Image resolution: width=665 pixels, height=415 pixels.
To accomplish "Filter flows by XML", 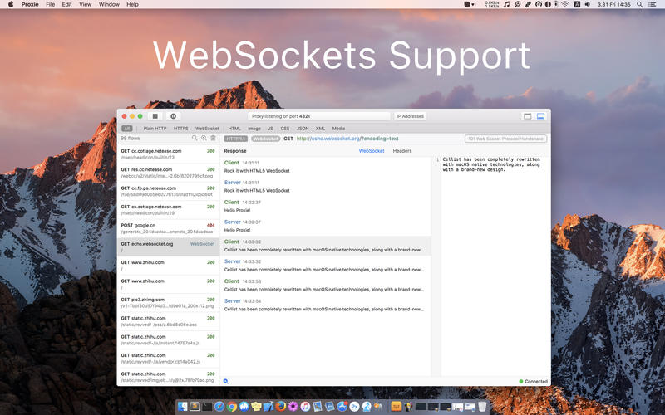I will pyautogui.click(x=320, y=129).
